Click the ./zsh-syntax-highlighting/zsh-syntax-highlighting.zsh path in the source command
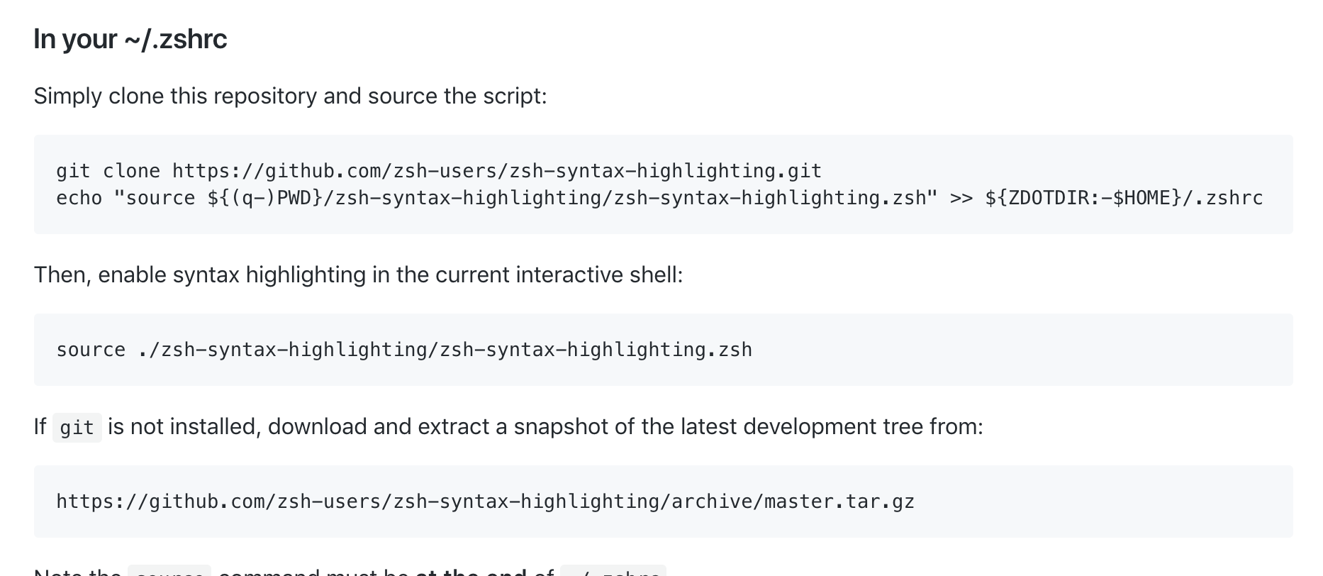 445,350
